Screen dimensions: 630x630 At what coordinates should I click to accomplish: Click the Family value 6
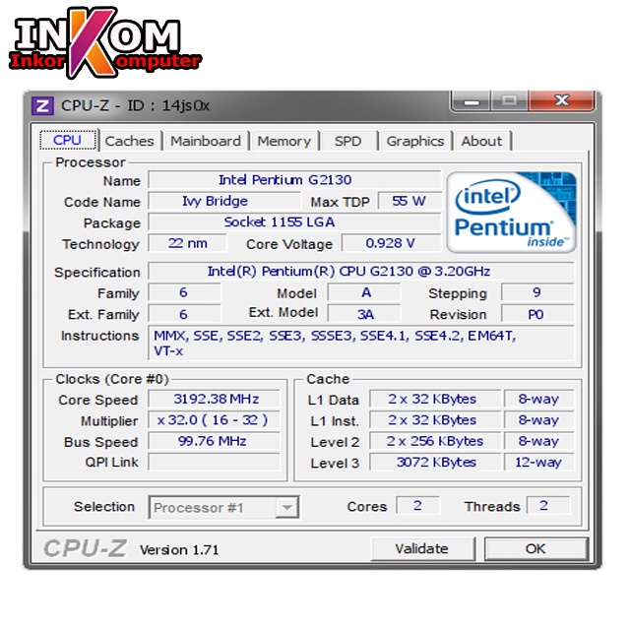184,292
